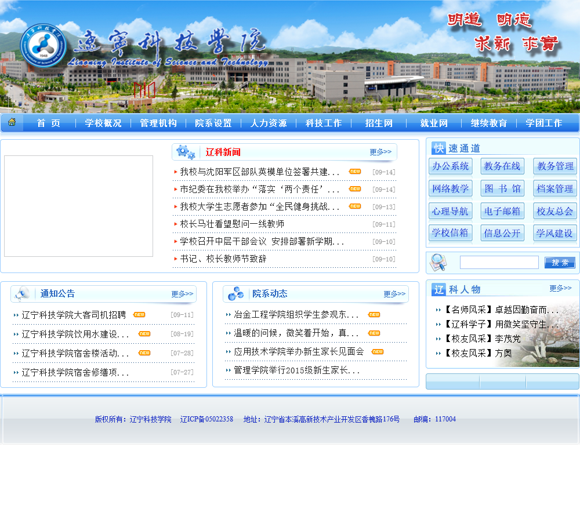Open 就业网 menu item
Image resolution: width=580 pixels, height=527 pixels.
pyautogui.click(x=434, y=123)
